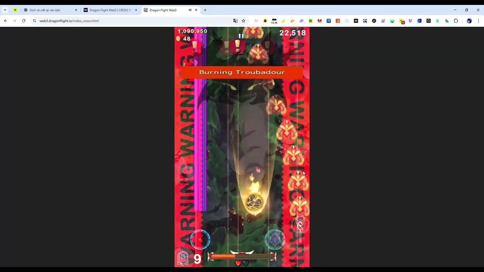View site information icon in address bar
The image size is (484, 272).
point(34,21)
